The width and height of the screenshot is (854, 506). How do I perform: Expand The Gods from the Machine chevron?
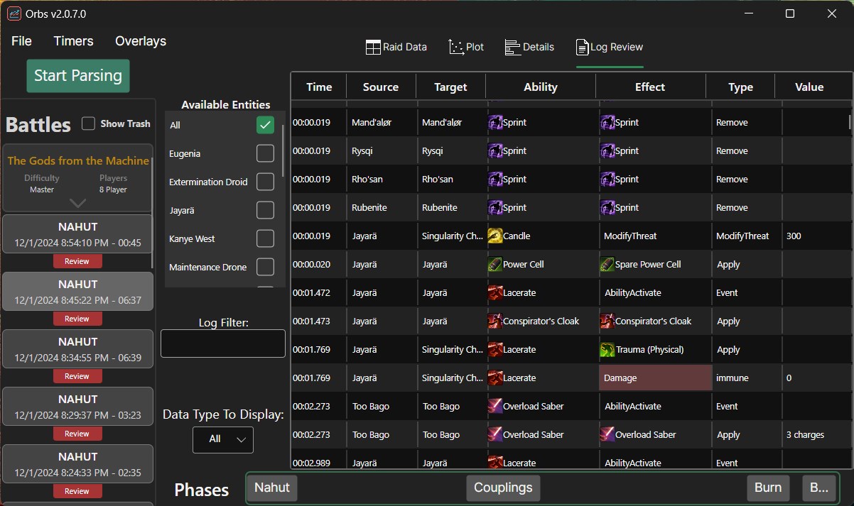(77, 202)
